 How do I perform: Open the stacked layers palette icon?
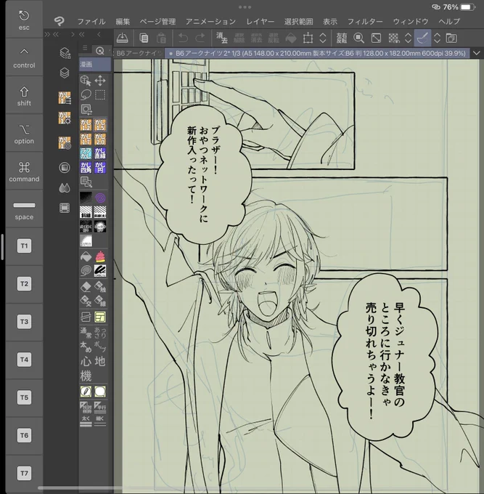[x=65, y=73]
